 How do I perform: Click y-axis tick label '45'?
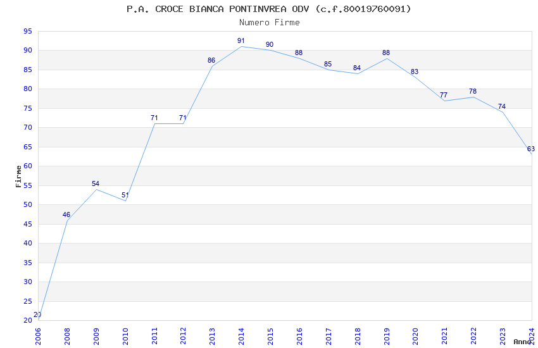28,224
